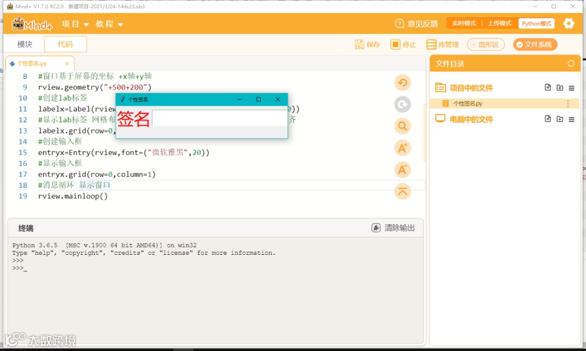Click the search magnifier icon

point(403,126)
